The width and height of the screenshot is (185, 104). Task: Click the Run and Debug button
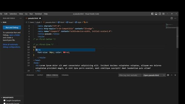point(12,27)
